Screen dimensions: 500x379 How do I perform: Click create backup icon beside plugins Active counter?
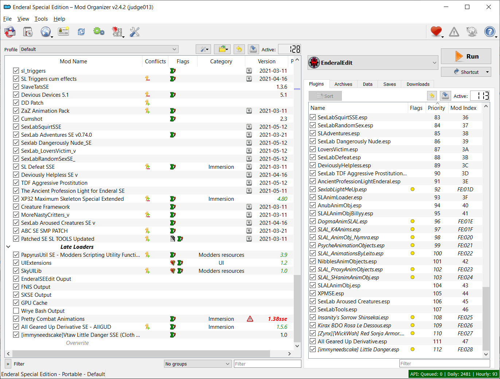pyautogui.click(x=445, y=96)
